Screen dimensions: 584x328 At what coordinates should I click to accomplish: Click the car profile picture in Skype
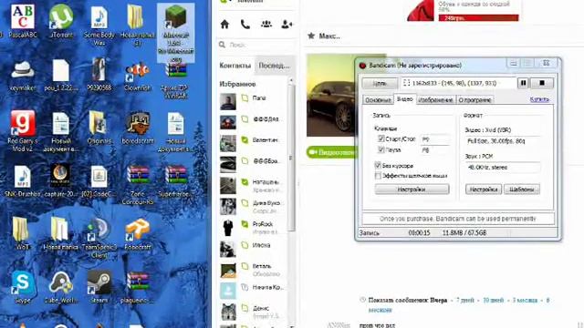pos(330,95)
